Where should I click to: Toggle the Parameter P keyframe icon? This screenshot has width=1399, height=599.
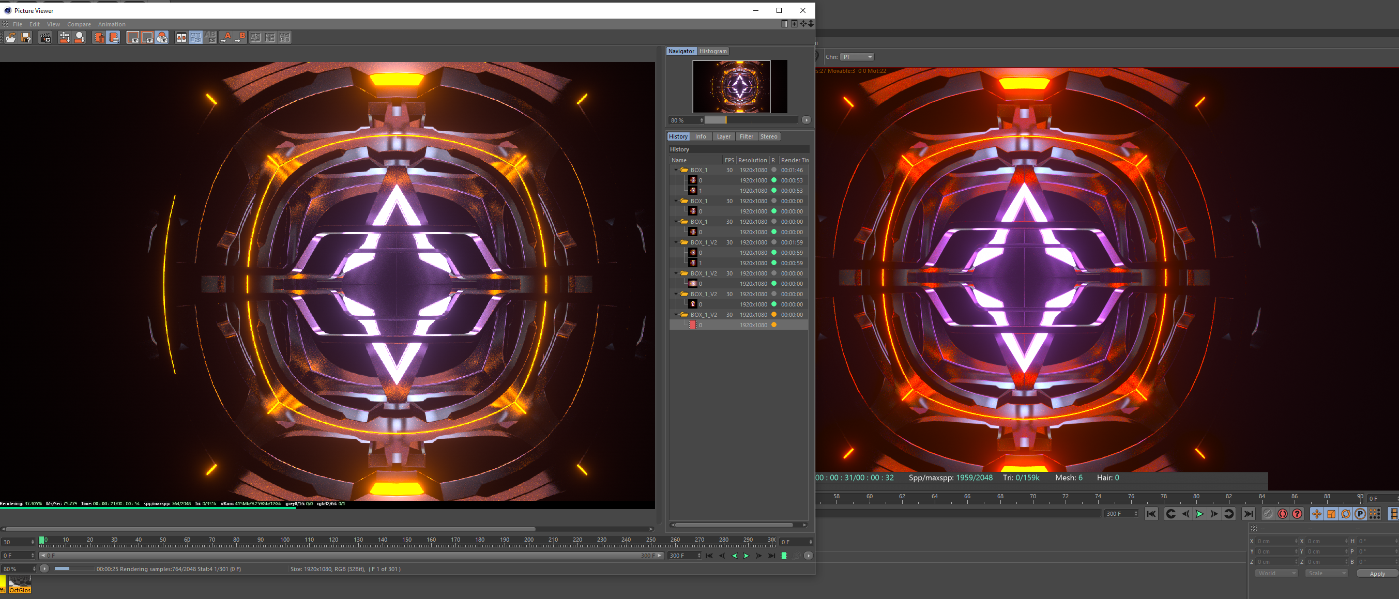pyautogui.click(x=1360, y=514)
